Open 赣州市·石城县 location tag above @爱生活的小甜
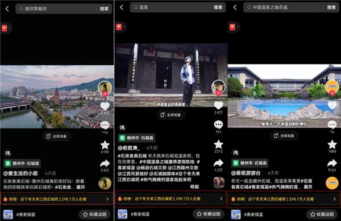 pos(22,163)
